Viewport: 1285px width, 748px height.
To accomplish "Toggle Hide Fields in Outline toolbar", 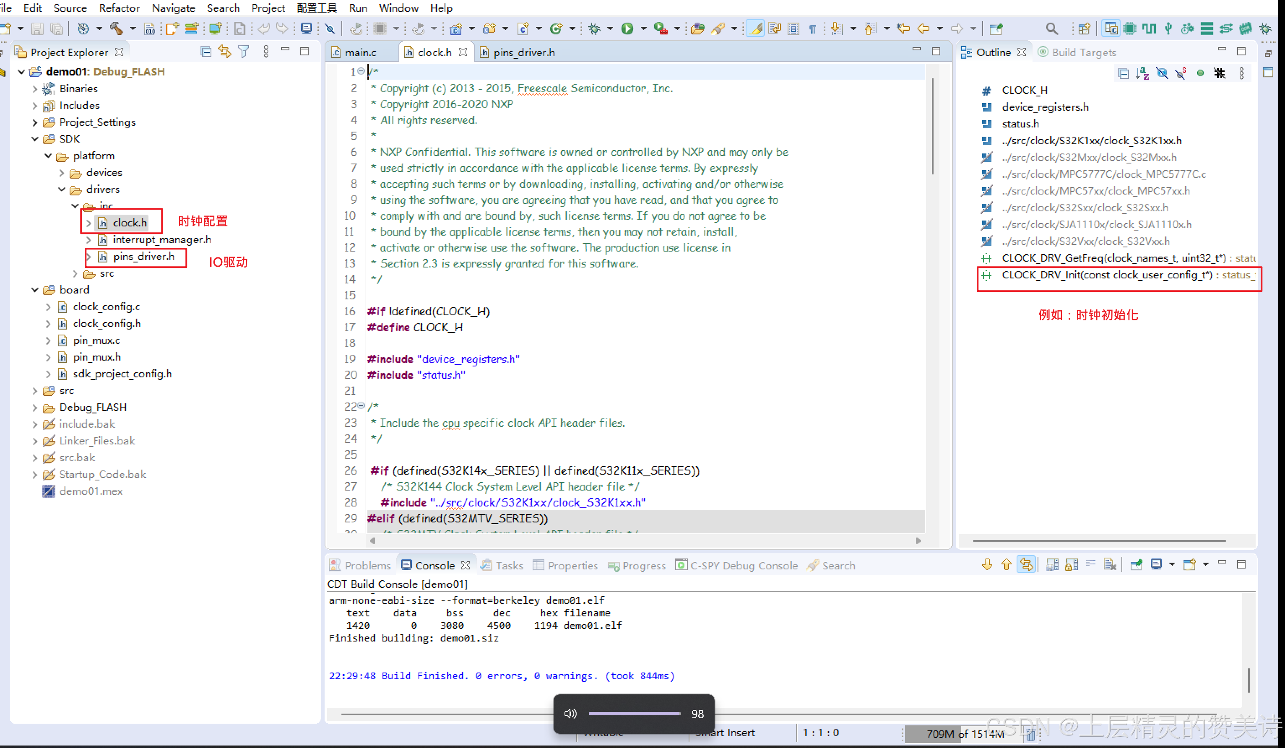I will [1162, 73].
